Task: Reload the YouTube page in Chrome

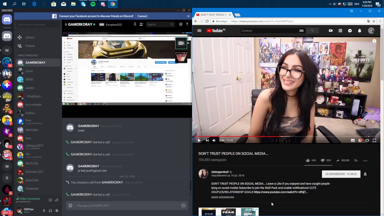Action: [207, 21]
